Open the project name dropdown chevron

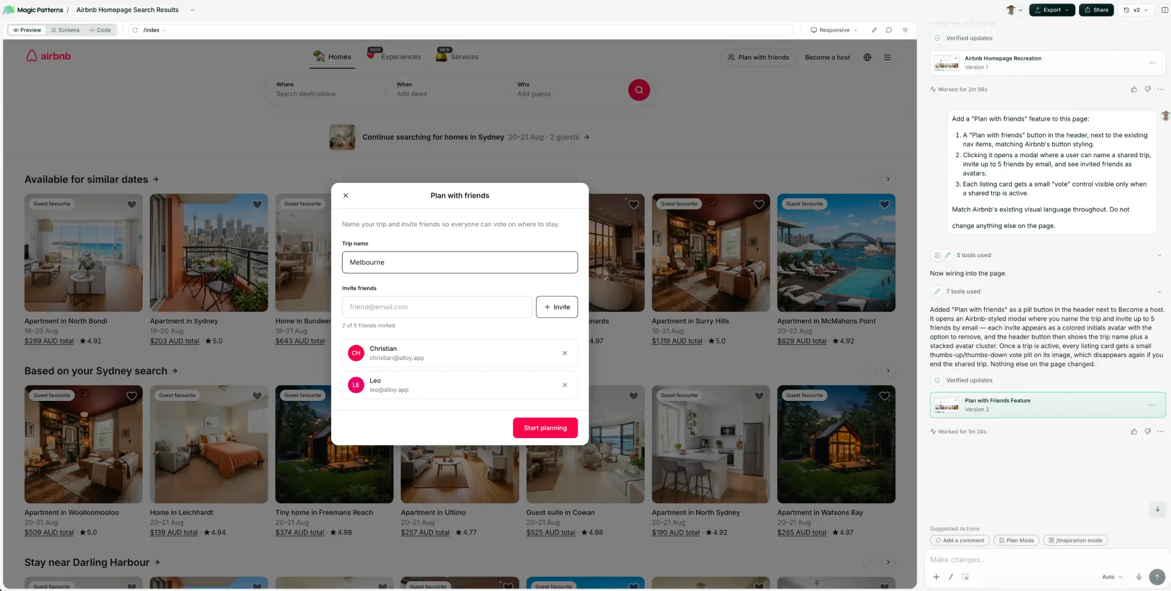pyautogui.click(x=192, y=10)
